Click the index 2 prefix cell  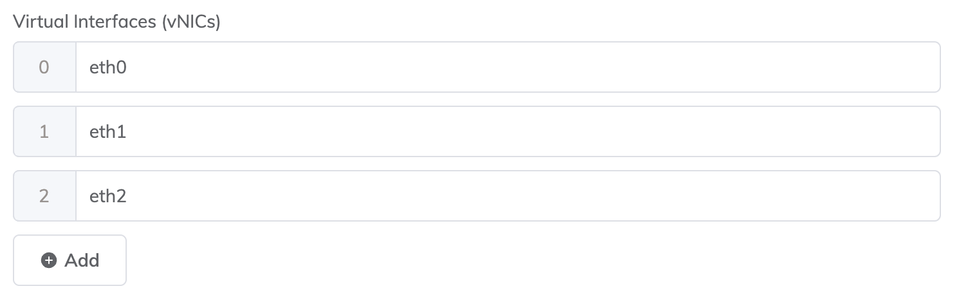[x=44, y=196]
